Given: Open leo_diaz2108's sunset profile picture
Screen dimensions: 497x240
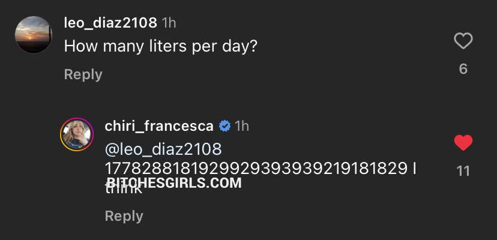Looking at the screenshot, I should pyautogui.click(x=33, y=35).
